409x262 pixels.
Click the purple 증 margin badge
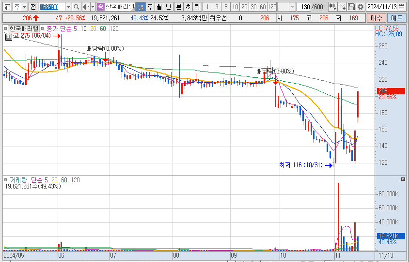pyautogui.click(x=101, y=7)
